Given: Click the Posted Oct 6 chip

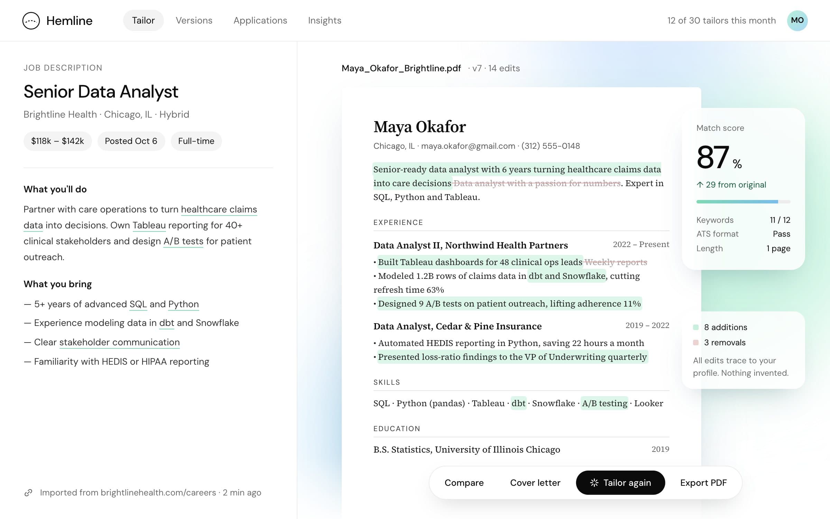Looking at the screenshot, I should (x=131, y=141).
